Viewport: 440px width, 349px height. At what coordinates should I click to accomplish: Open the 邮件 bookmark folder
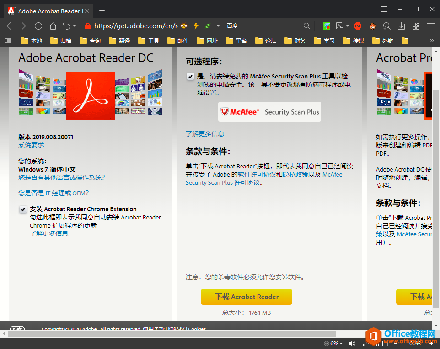pos(178,41)
